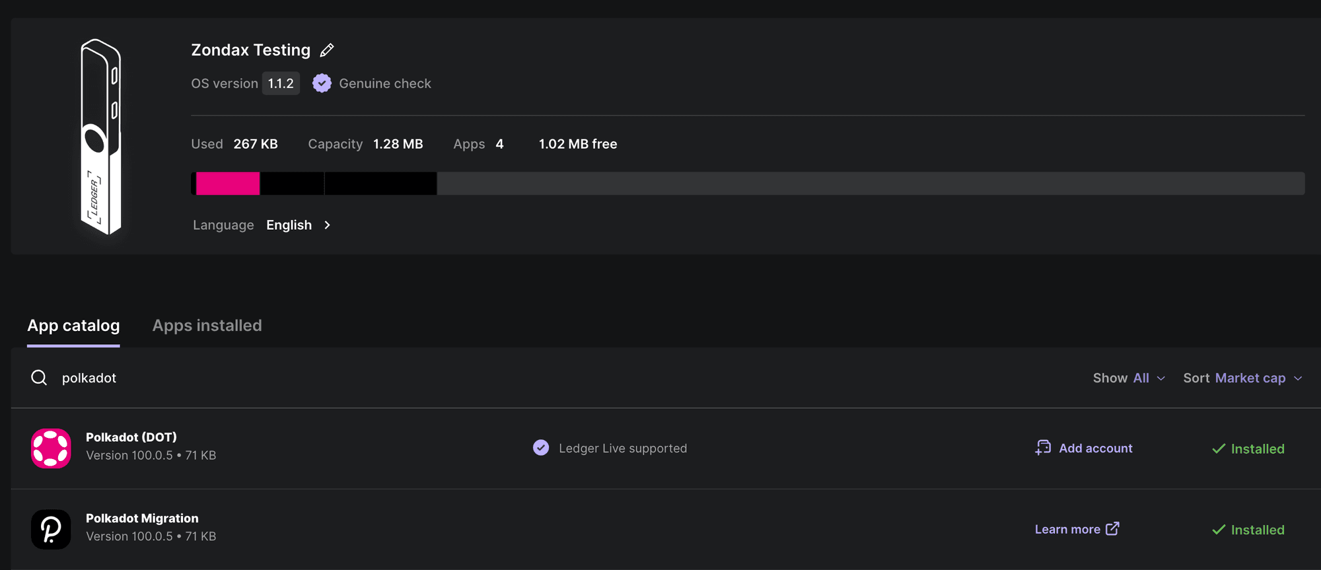Image resolution: width=1321 pixels, height=570 pixels.
Task: Click the Zondax Testing device name
Action: point(251,50)
